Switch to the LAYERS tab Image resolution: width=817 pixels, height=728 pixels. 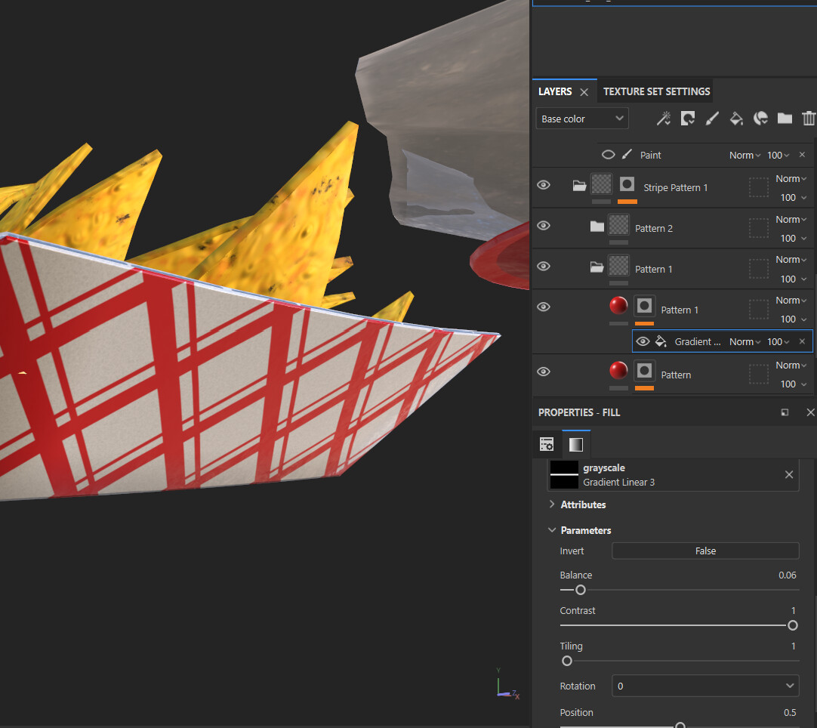tap(555, 91)
